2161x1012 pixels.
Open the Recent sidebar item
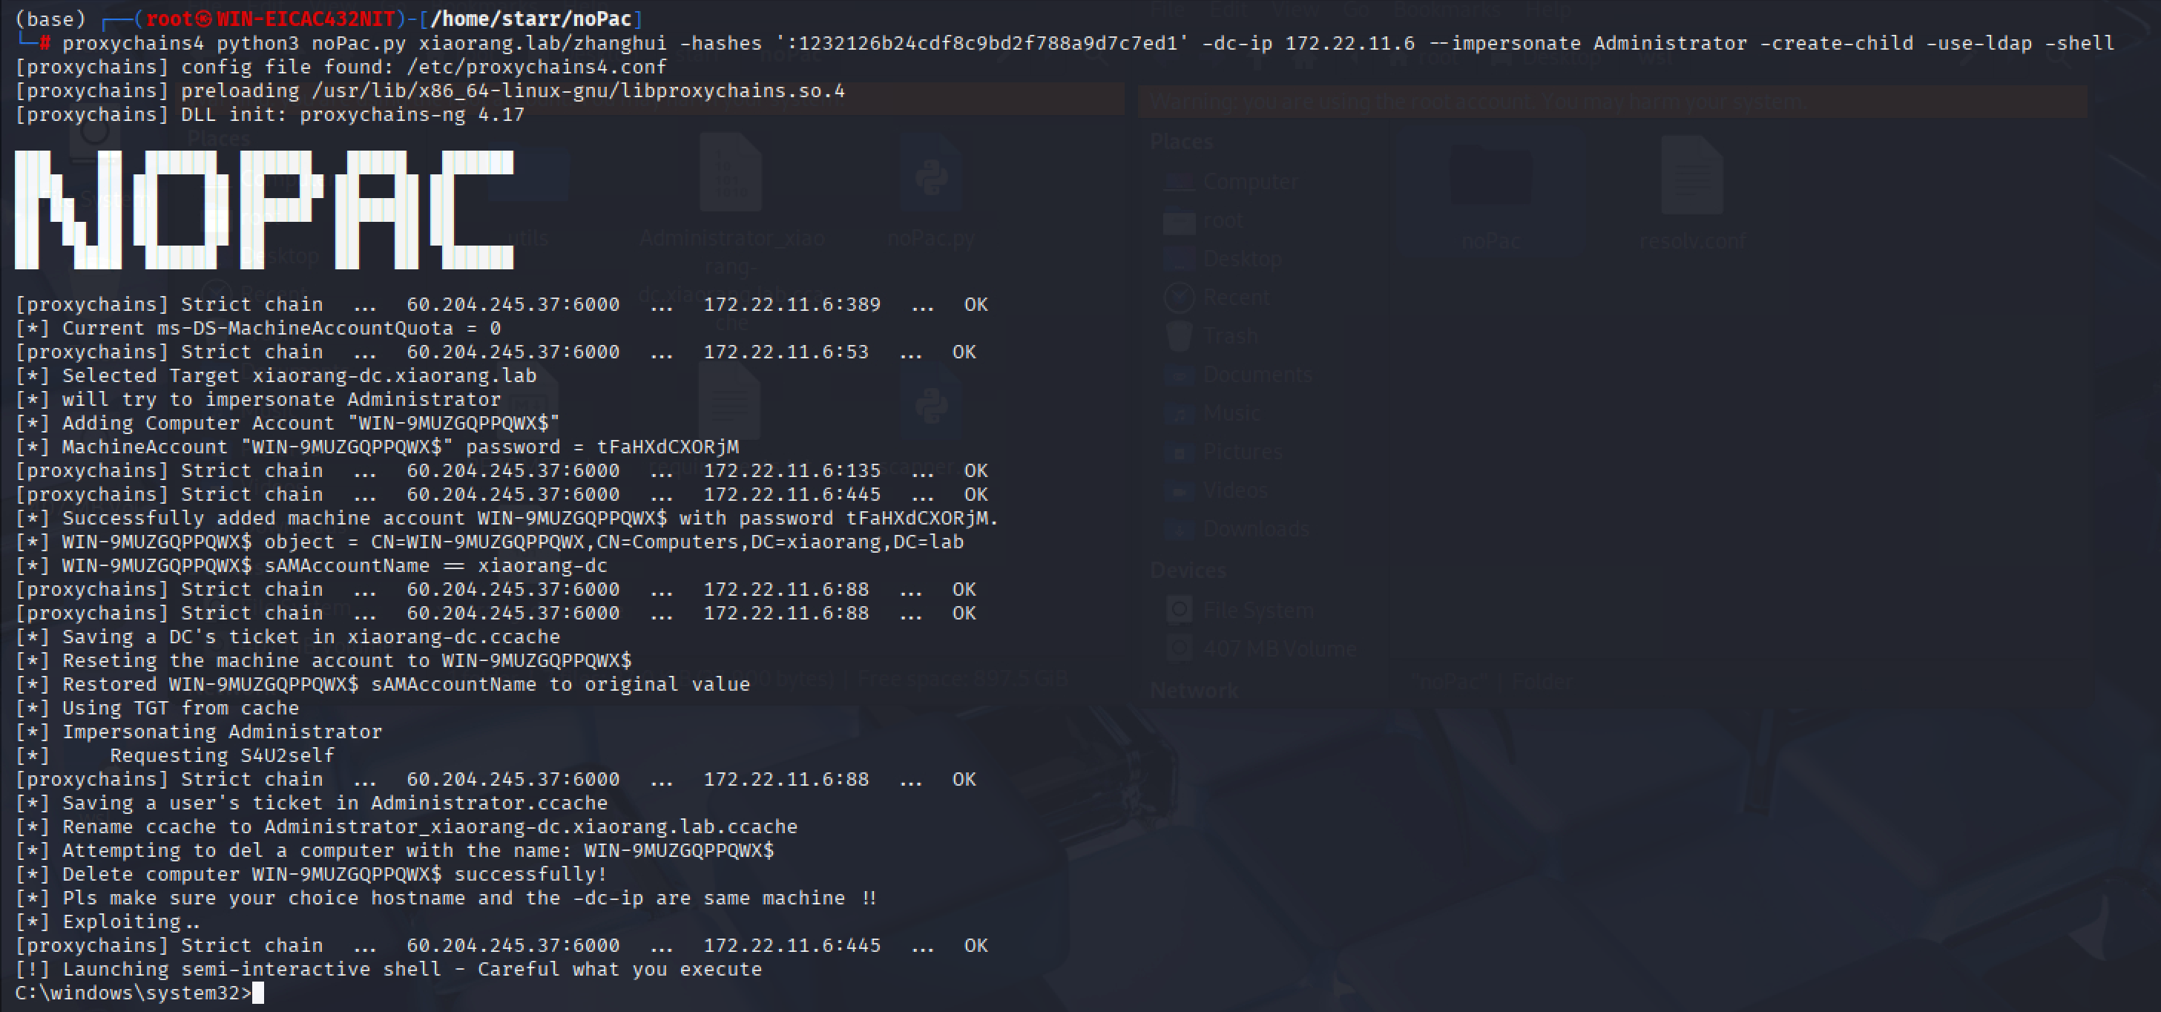tap(1235, 297)
